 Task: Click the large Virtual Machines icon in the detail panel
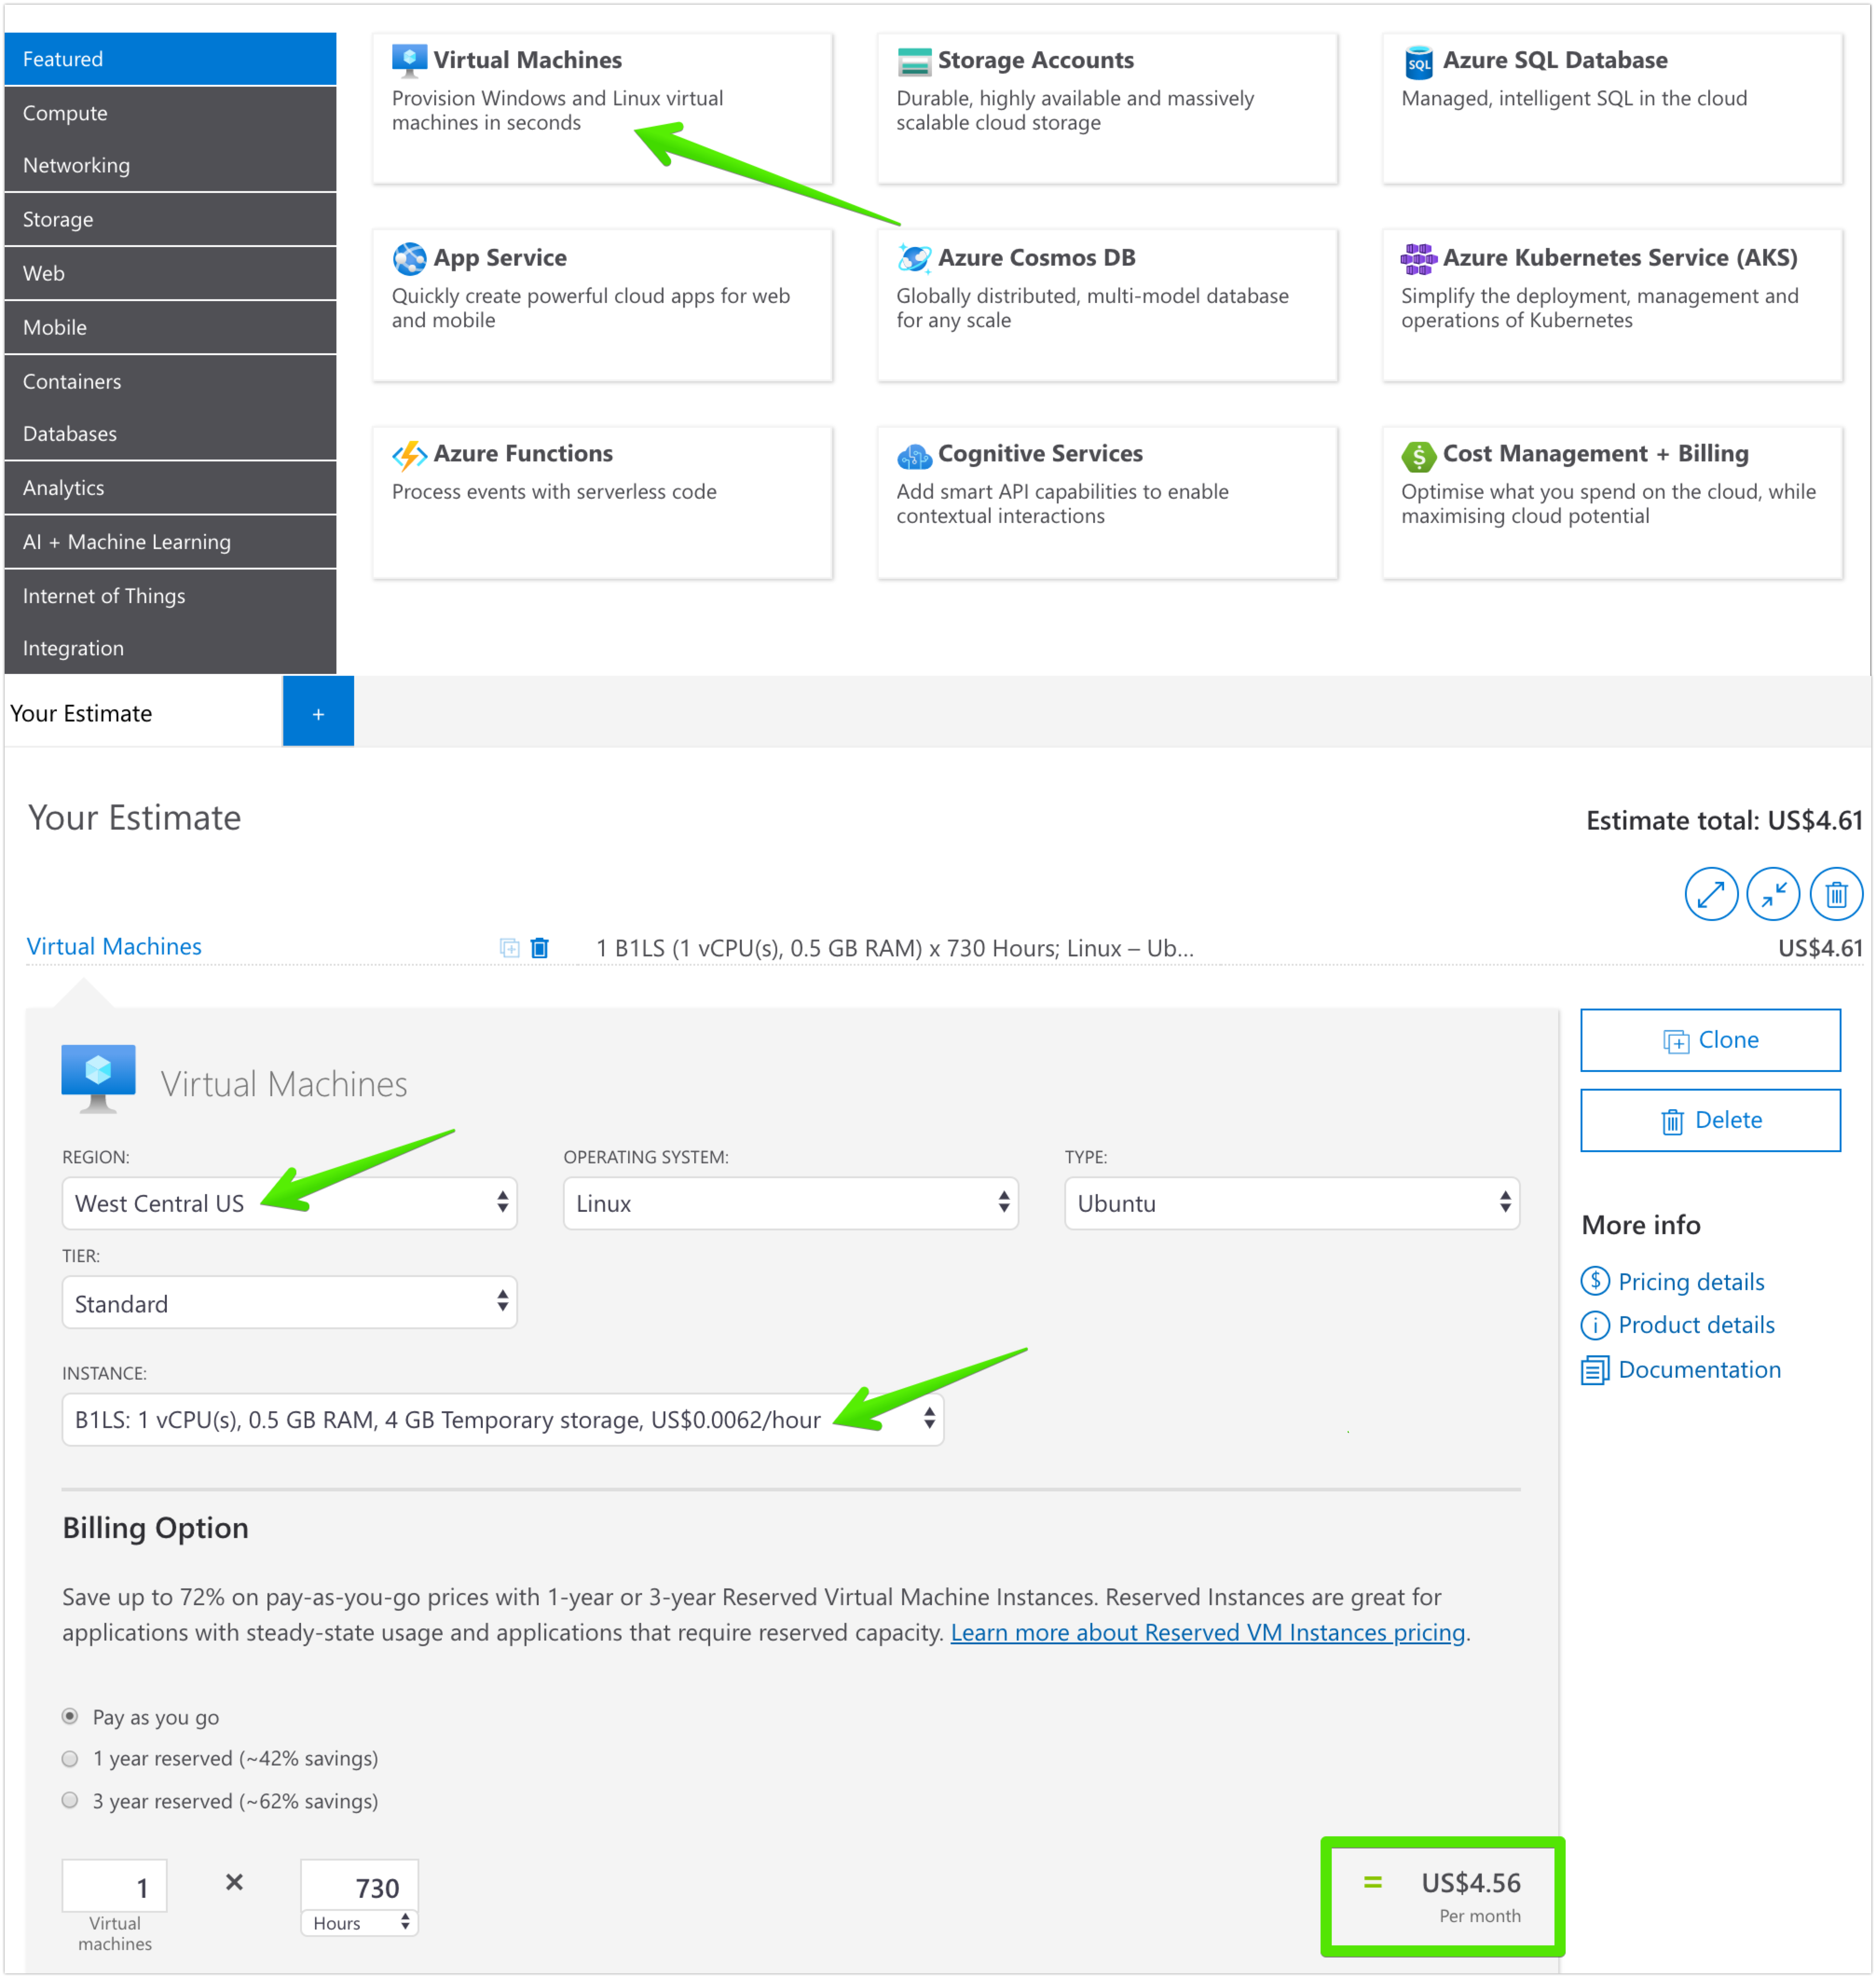[98, 1078]
